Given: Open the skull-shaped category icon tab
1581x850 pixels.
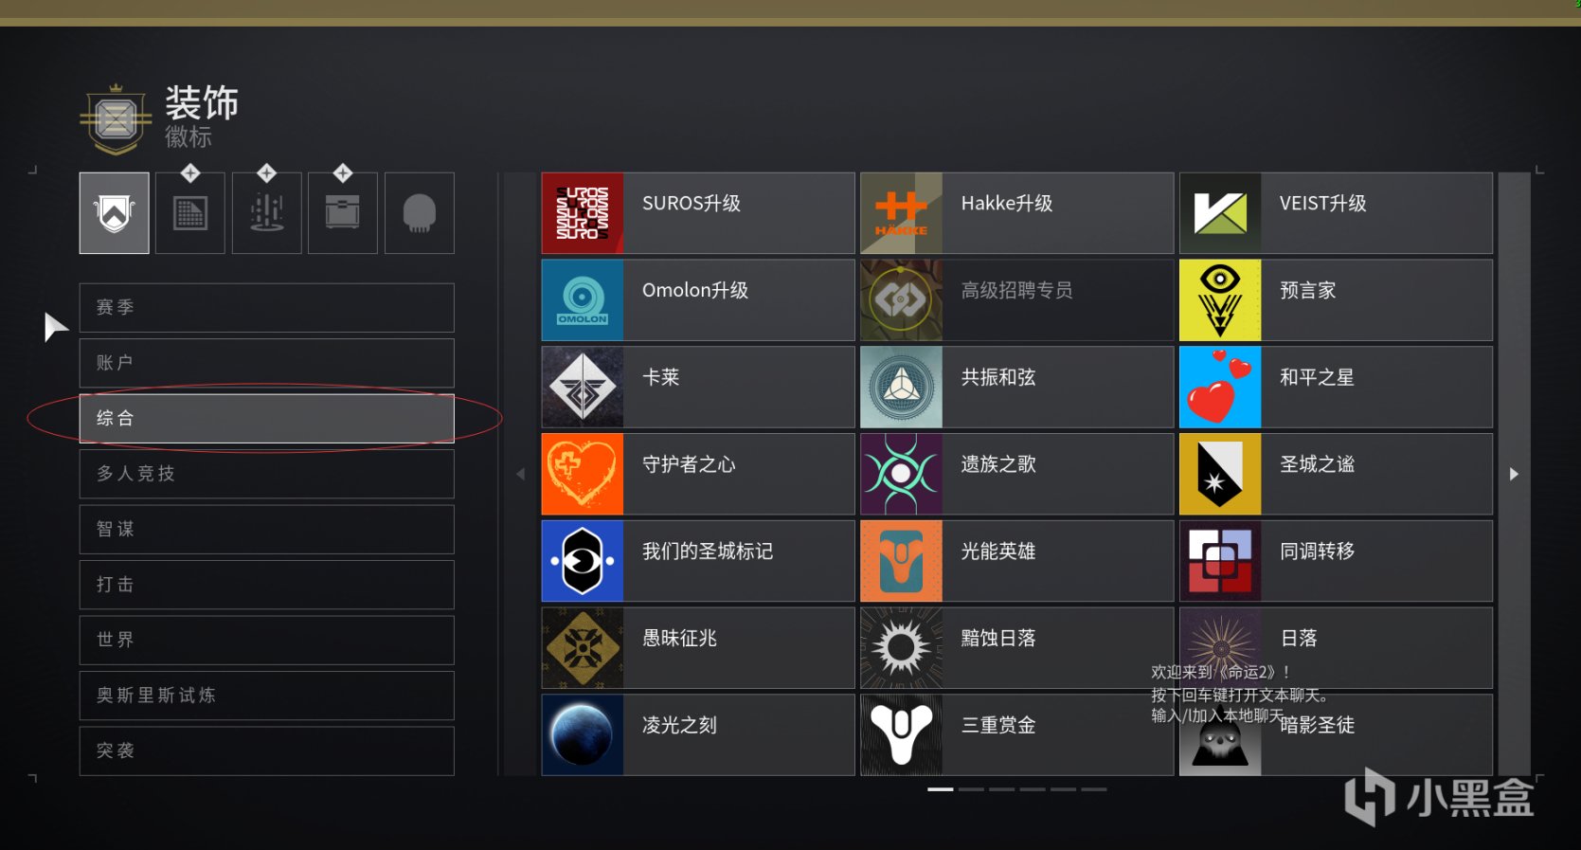Looking at the screenshot, I should [419, 213].
